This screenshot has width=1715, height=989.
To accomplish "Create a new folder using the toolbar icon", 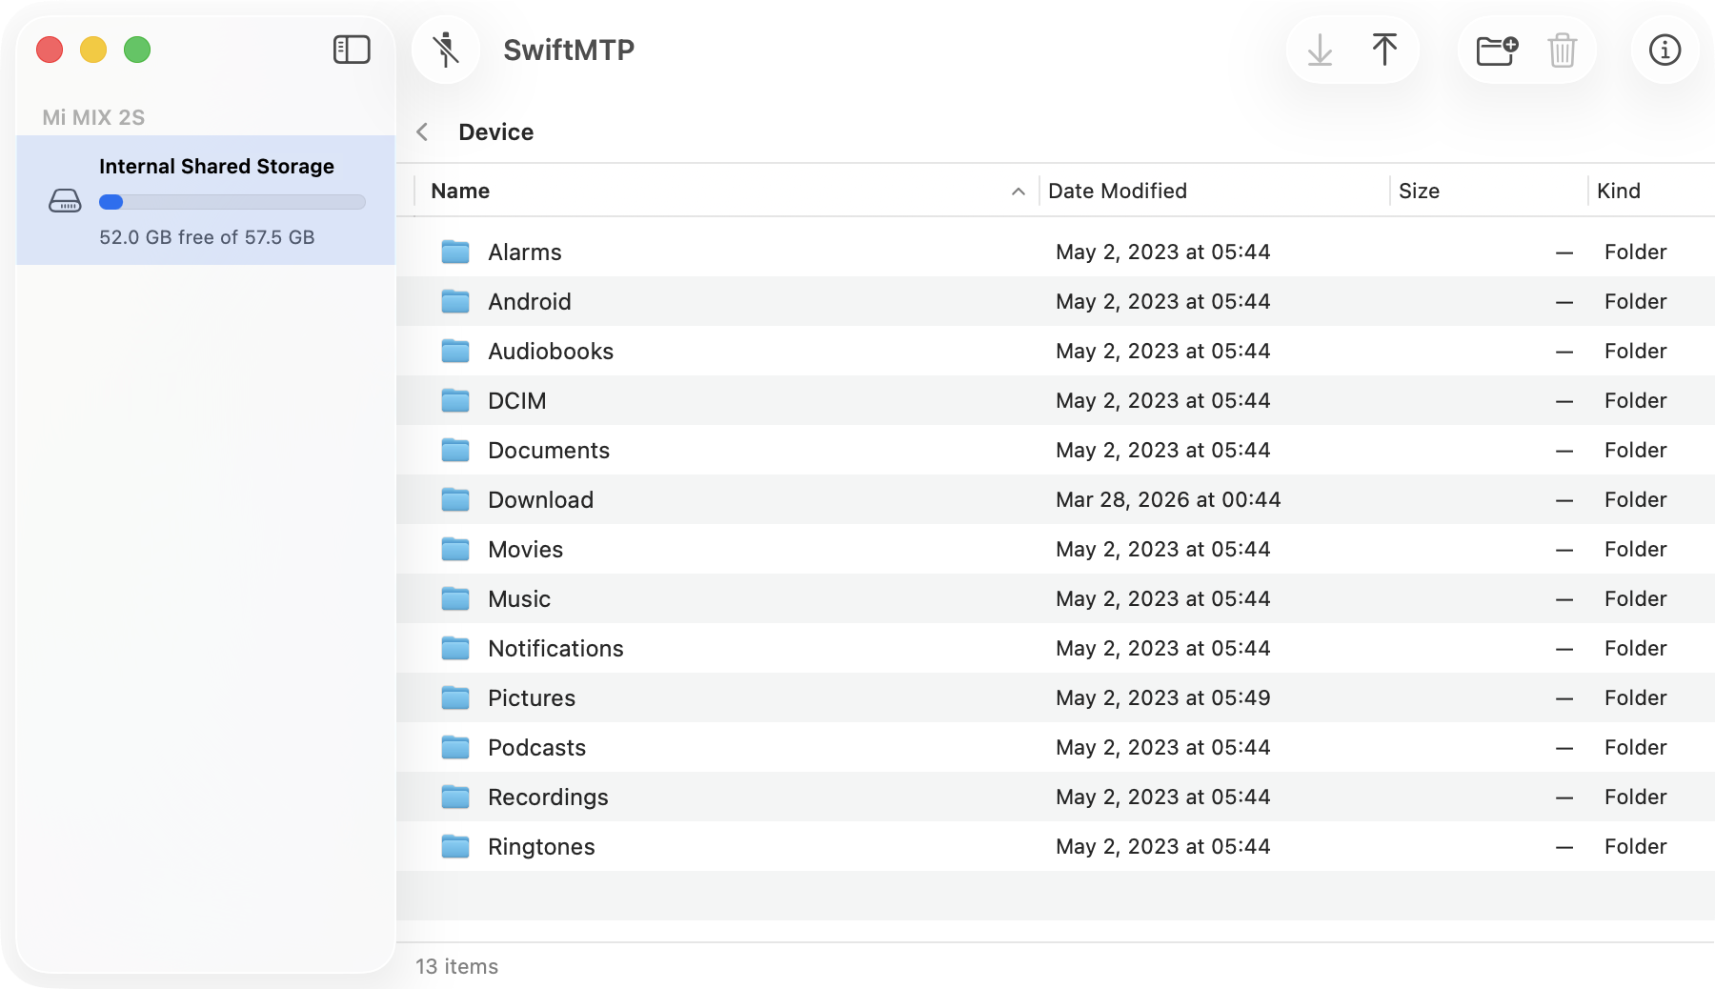I will (x=1495, y=49).
